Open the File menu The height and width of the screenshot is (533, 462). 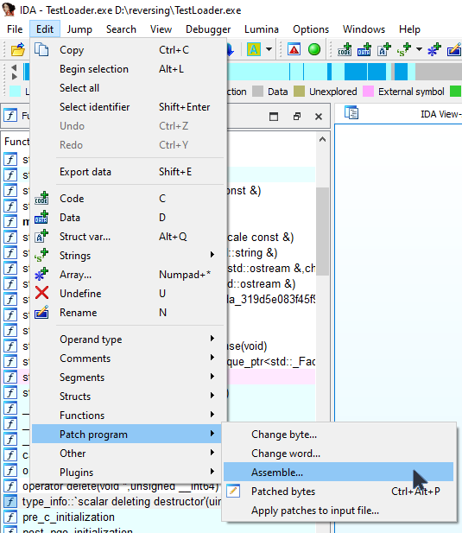coord(15,29)
